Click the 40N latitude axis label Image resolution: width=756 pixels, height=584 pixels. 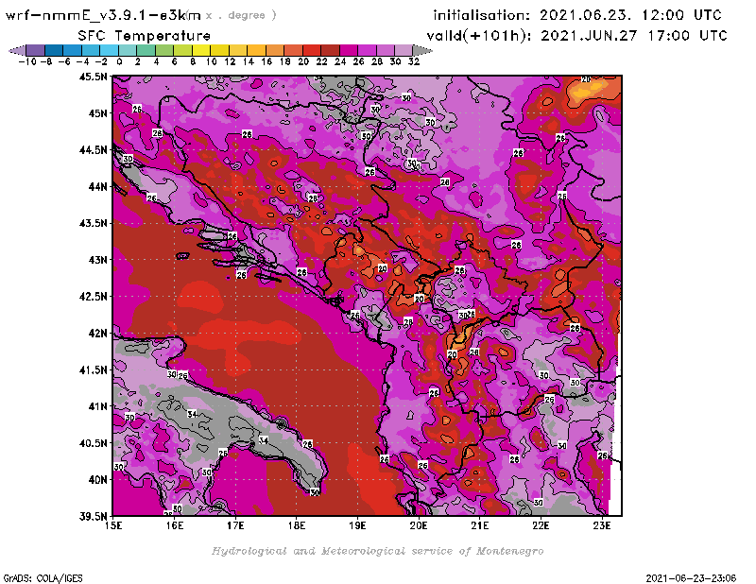[97, 480]
